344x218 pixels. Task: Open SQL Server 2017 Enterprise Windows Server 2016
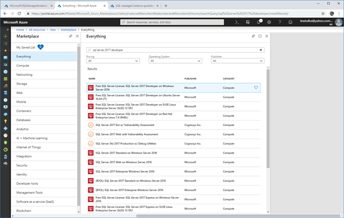174,171
